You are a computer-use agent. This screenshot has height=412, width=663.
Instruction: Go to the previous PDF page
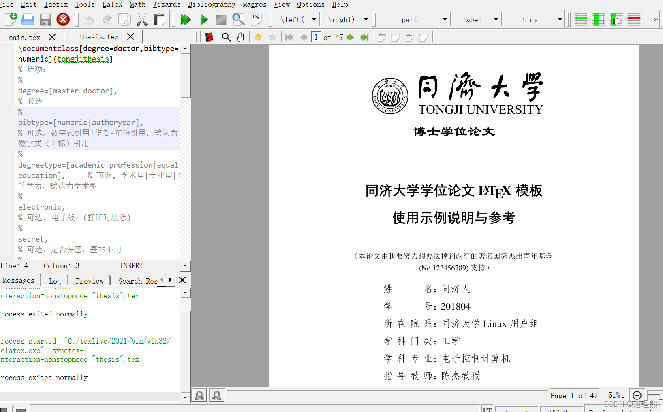click(x=304, y=37)
